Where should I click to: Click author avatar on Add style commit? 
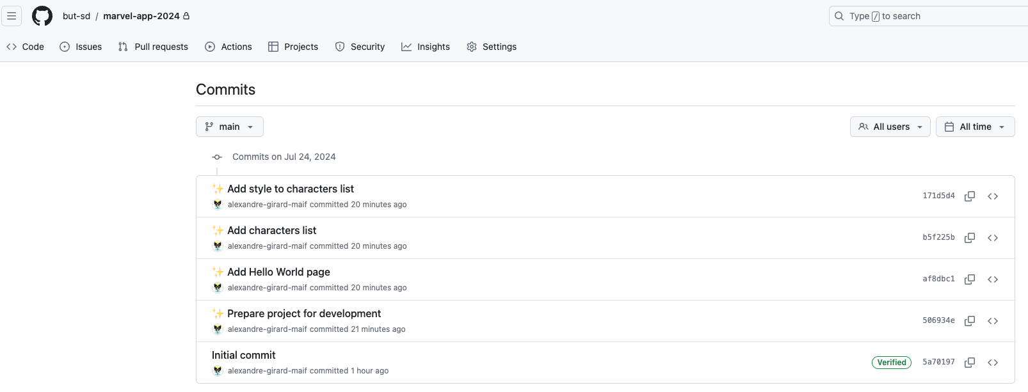pos(218,205)
